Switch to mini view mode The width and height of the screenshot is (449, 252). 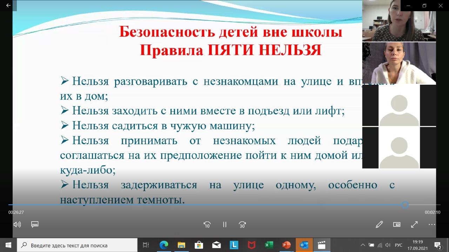click(x=397, y=225)
